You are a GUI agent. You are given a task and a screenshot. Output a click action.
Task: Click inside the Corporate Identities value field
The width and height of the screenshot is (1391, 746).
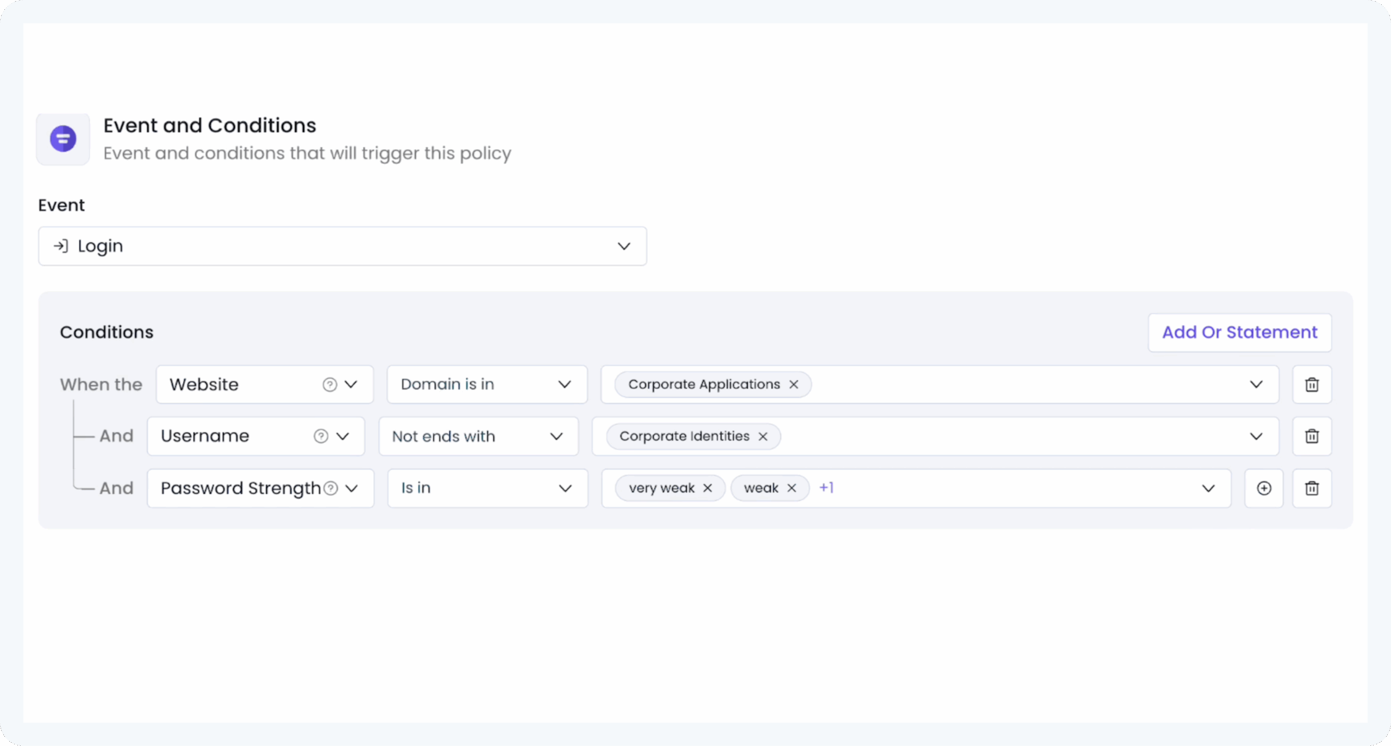pyautogui.click(x=1005, y=436)
